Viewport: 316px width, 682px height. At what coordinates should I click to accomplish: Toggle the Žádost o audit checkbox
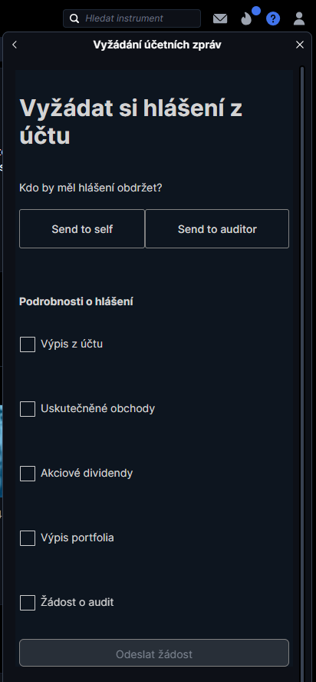pyautogui.click(x=28, y=602)
